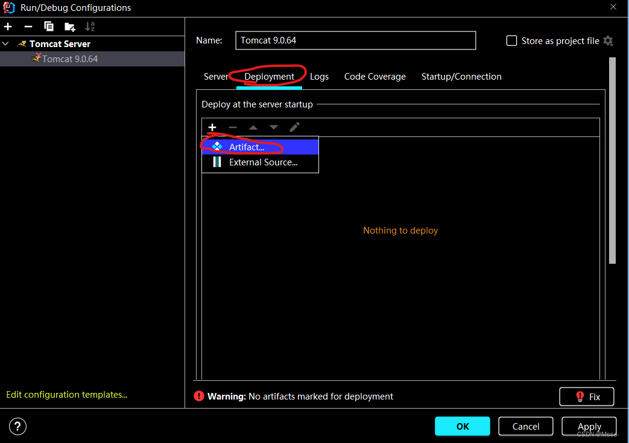
Task: Remove selected configuration with minus icon
Action: click(x=28, y=27)
